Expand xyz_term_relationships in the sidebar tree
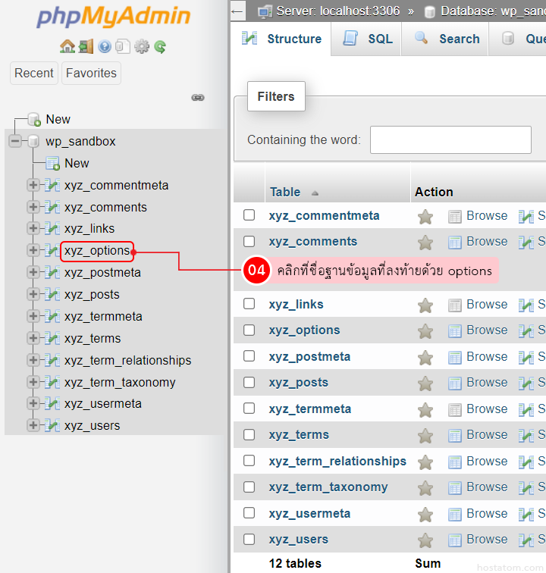 pyautogui.click(x=33, y=360)
